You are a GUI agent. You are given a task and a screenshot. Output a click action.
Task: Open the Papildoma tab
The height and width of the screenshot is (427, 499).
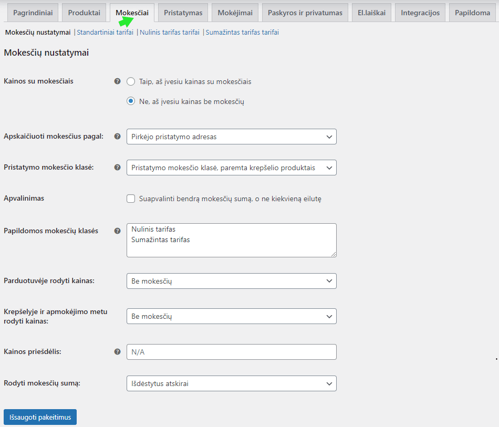(x=472, y=13)
